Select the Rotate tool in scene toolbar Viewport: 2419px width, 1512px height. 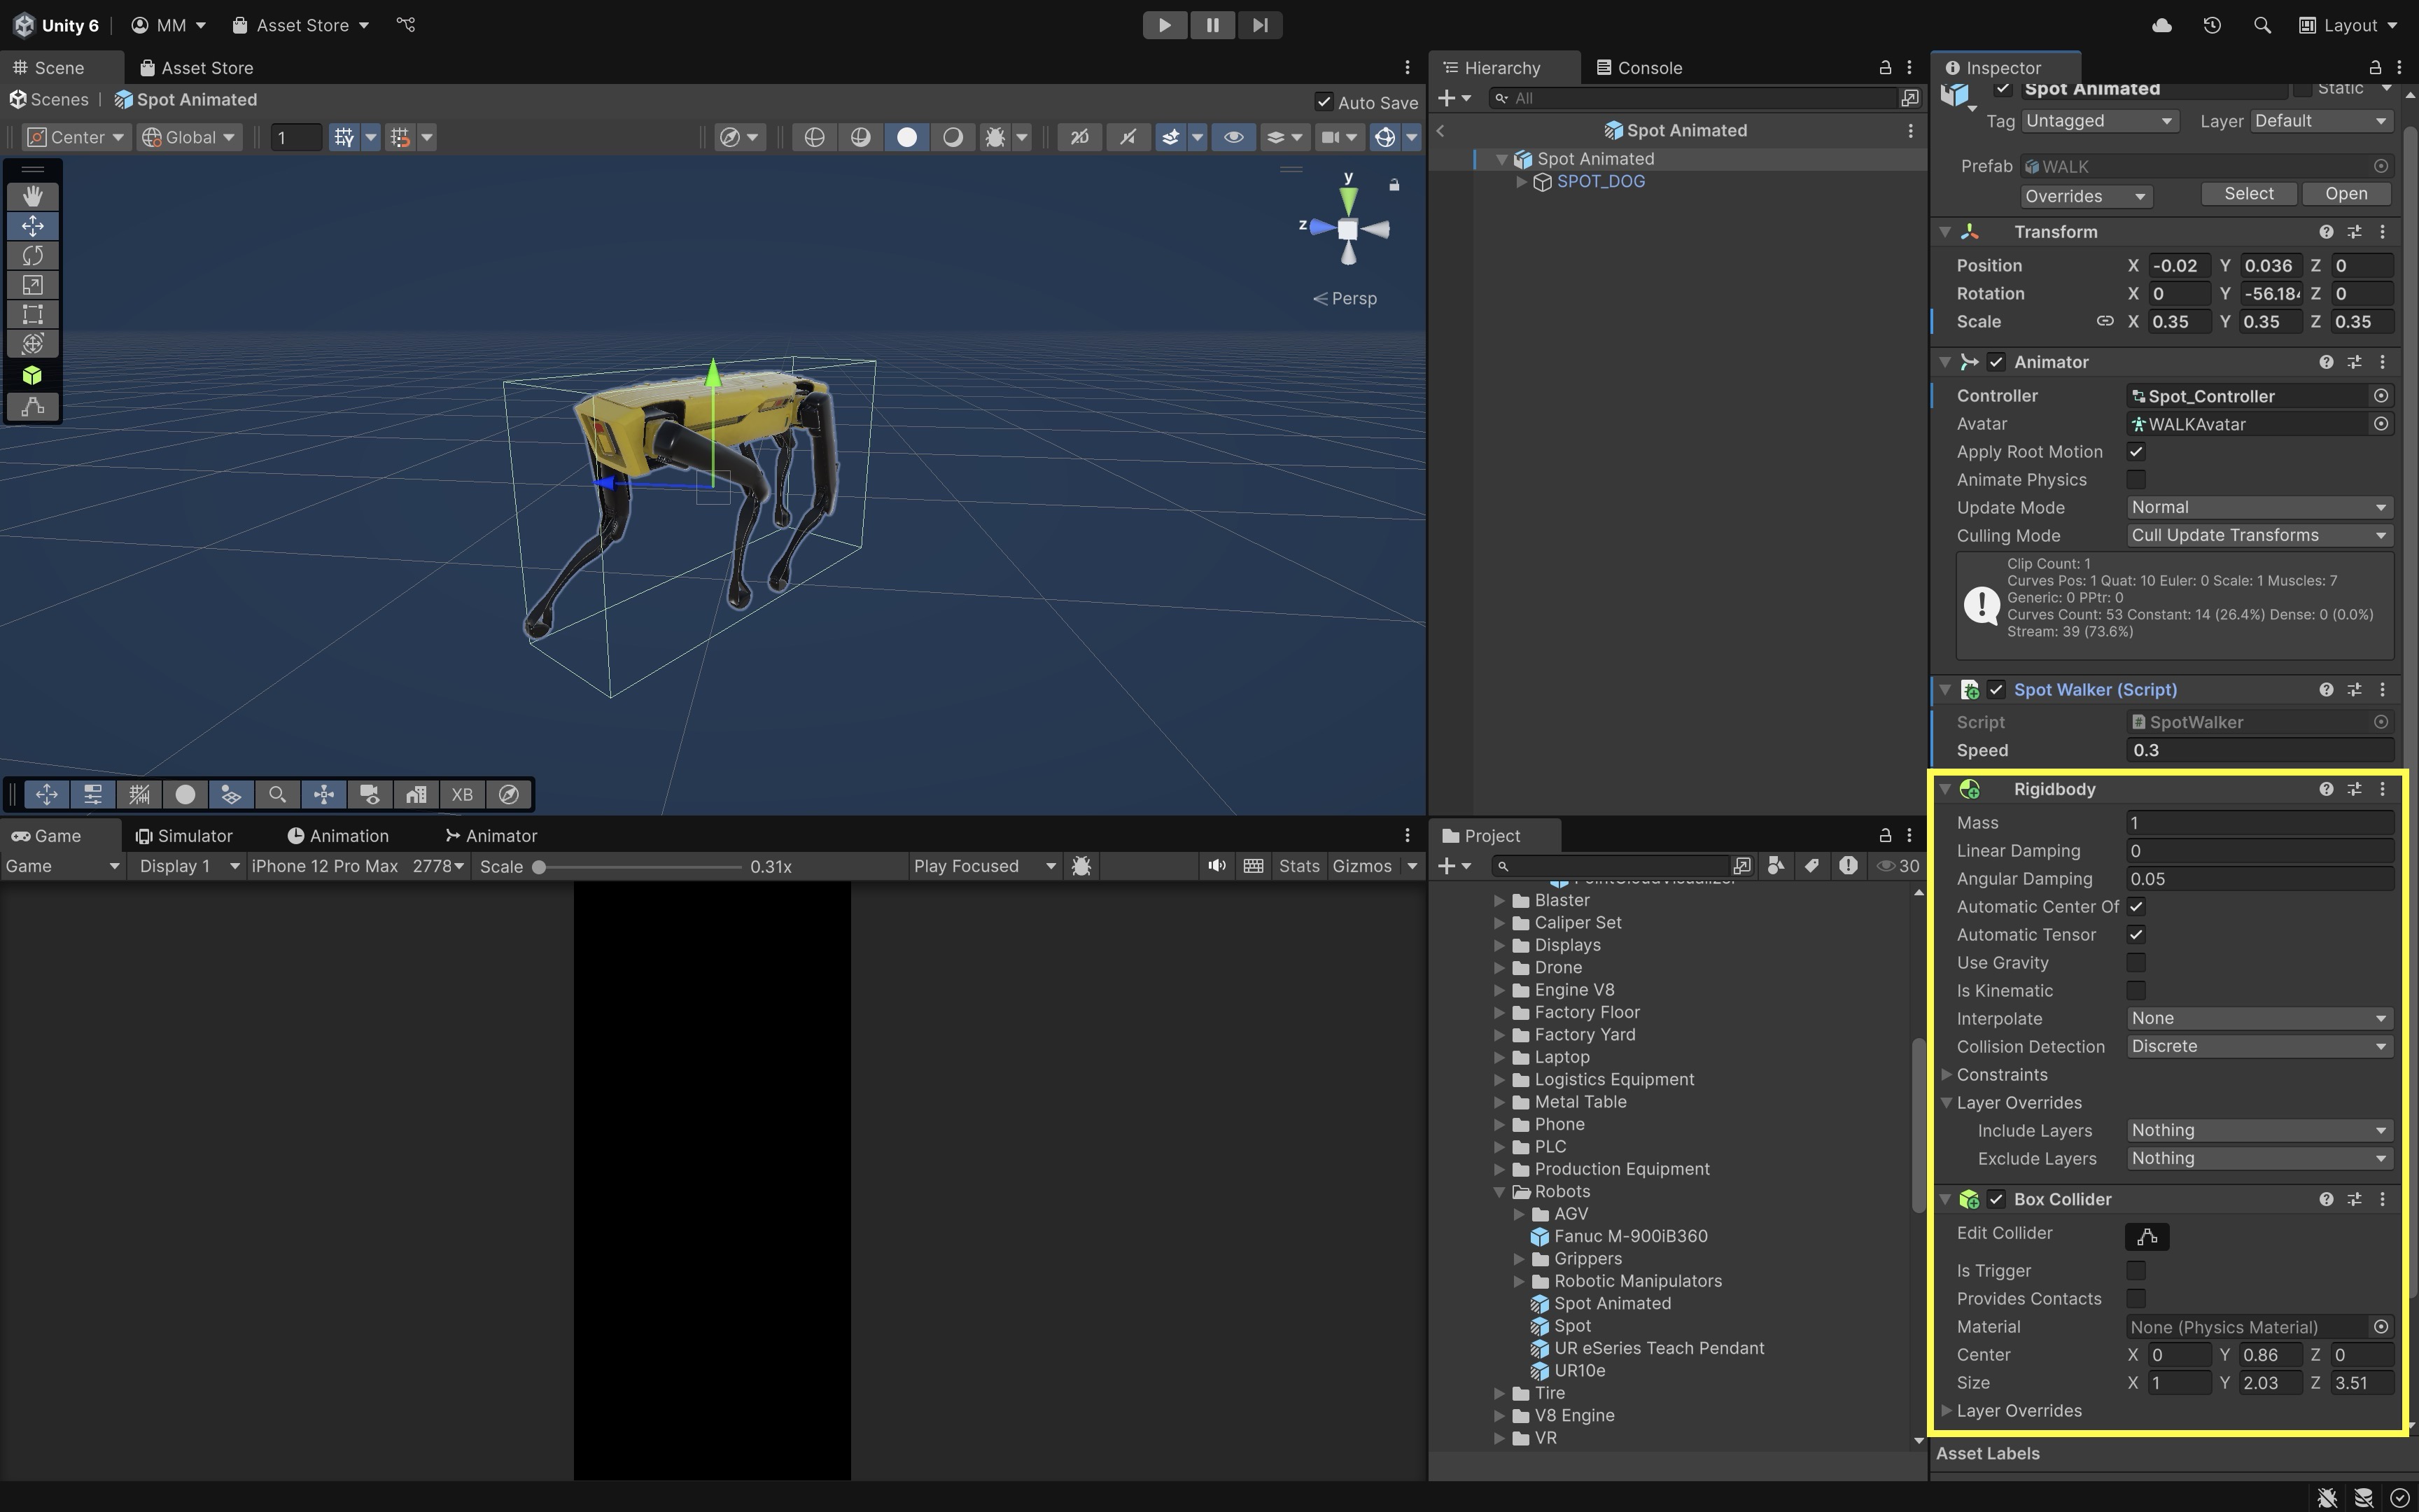pos(32,255)
